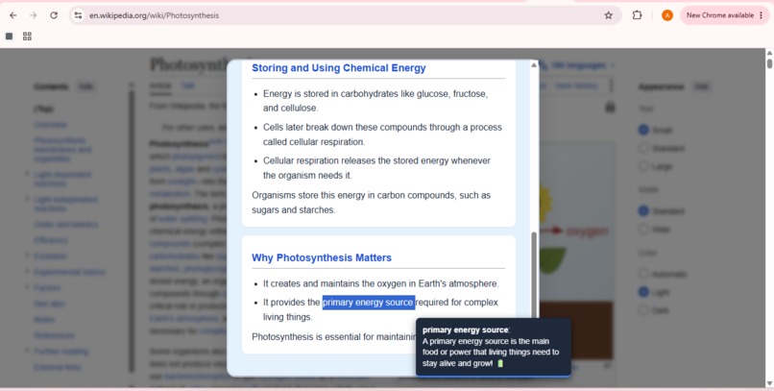774x391 pixels.
Task: Click bullet 'Cells later break down these compounds'
Action: pyautogui.click(x=382, y=134)
